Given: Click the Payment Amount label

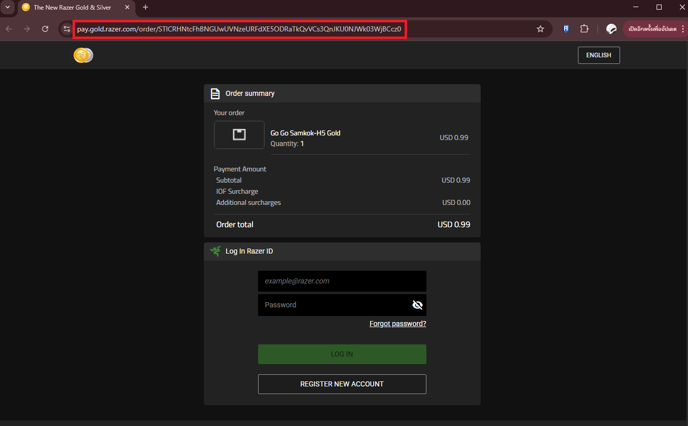Looking at the screenshot, I should click(240, 169).
